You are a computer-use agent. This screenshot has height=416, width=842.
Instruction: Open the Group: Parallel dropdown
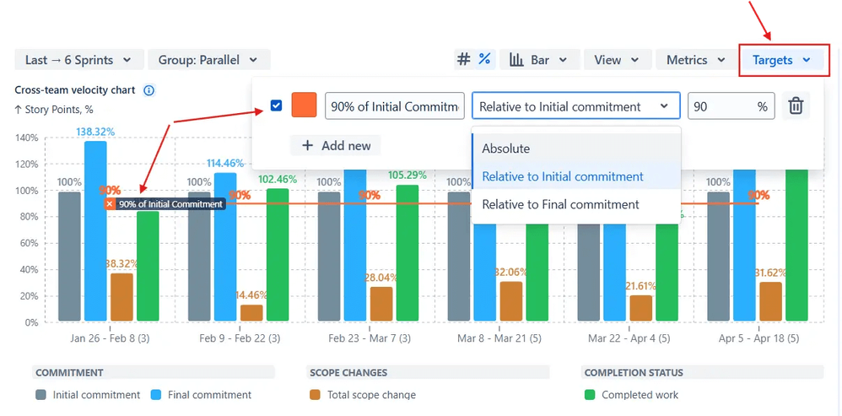coord(208,60)
